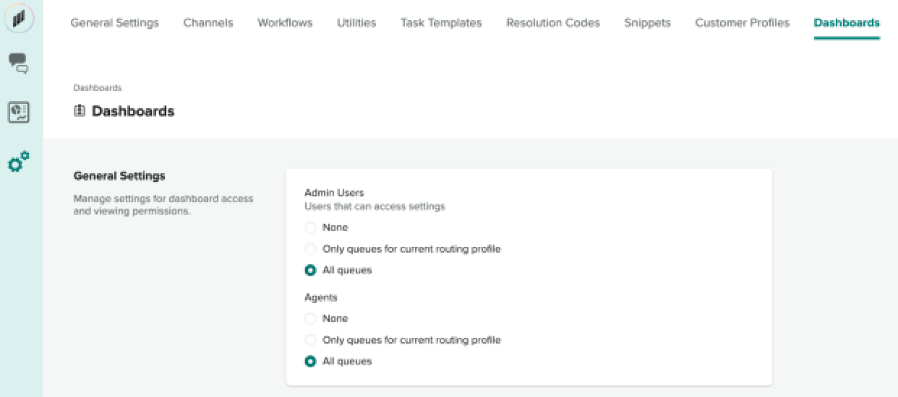The width and height of the screenshot is (898, 397).
Task: Select current routing profile queues for Agents
Action: pyautogui.click(x=310, y=340)
